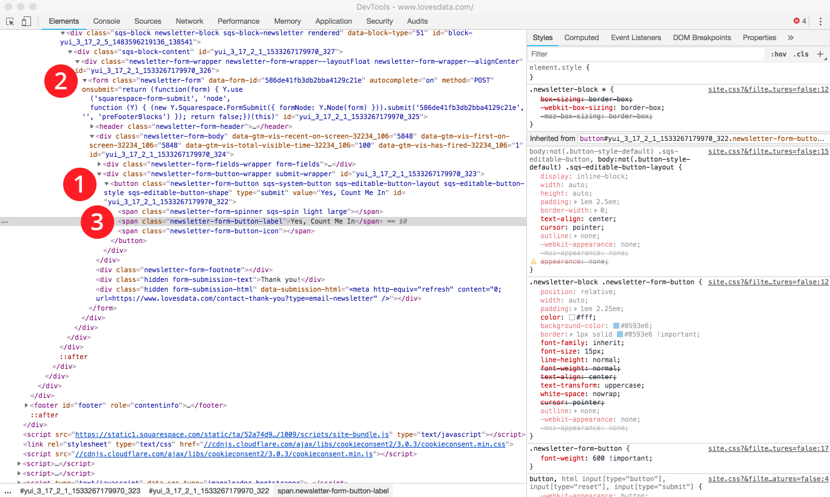Screen dimensions: 830x497
Task: Click the warning triangle beside the appearance property
Action: coord(535,261)
